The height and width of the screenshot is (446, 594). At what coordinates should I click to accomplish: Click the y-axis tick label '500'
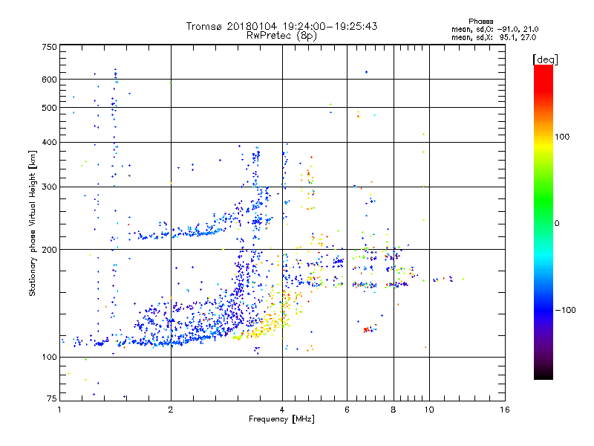point(49,108)
